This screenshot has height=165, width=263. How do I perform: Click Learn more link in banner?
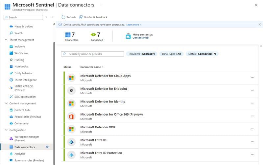(x=134, y=25)
